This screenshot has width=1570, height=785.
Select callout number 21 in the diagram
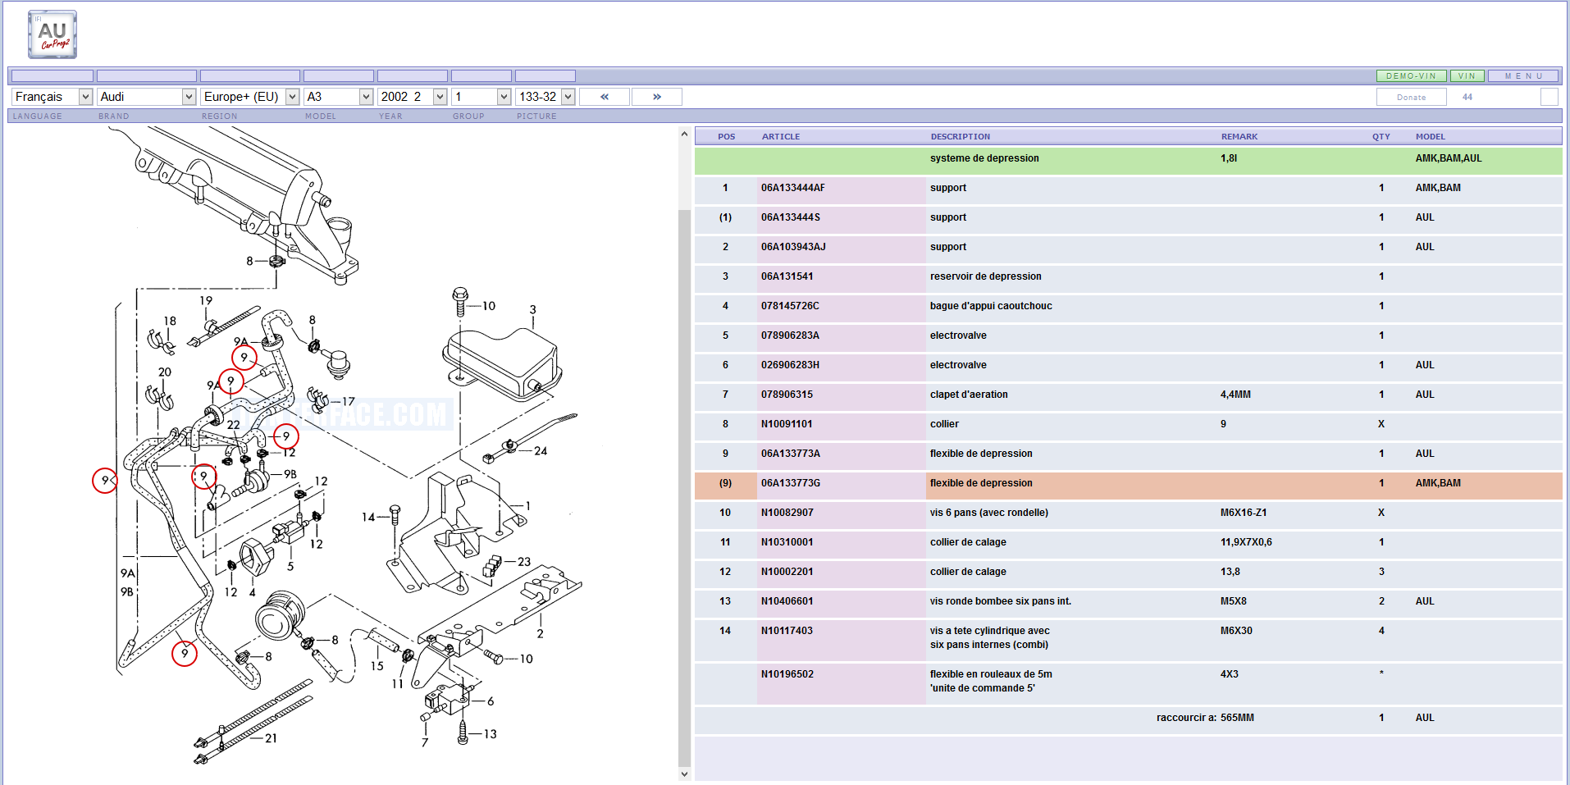271,738
